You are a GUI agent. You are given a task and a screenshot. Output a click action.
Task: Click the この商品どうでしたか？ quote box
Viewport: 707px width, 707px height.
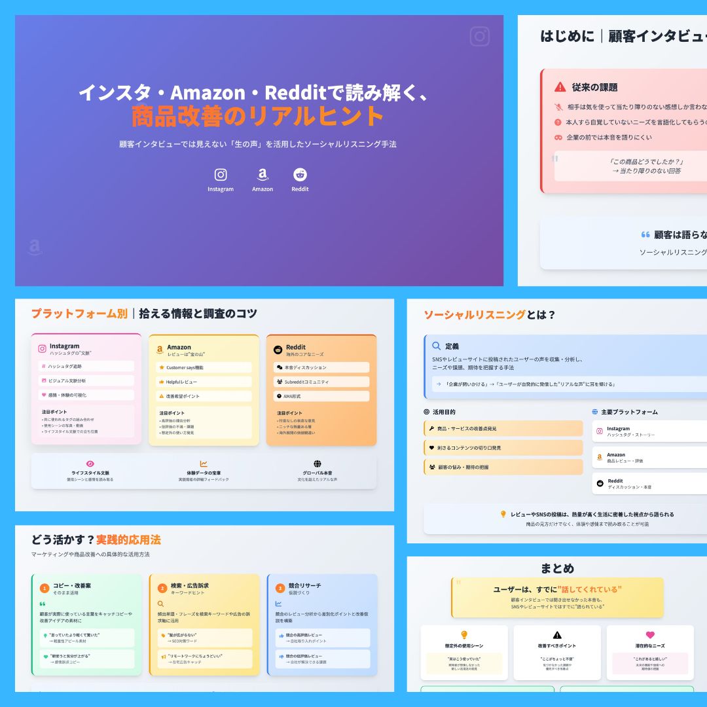point(630,166)
